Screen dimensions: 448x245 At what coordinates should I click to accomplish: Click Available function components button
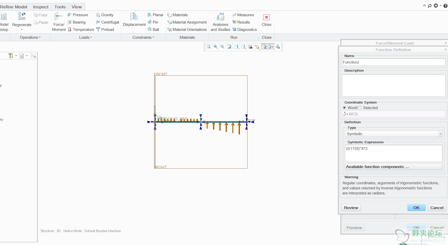(x=394, y=167)
